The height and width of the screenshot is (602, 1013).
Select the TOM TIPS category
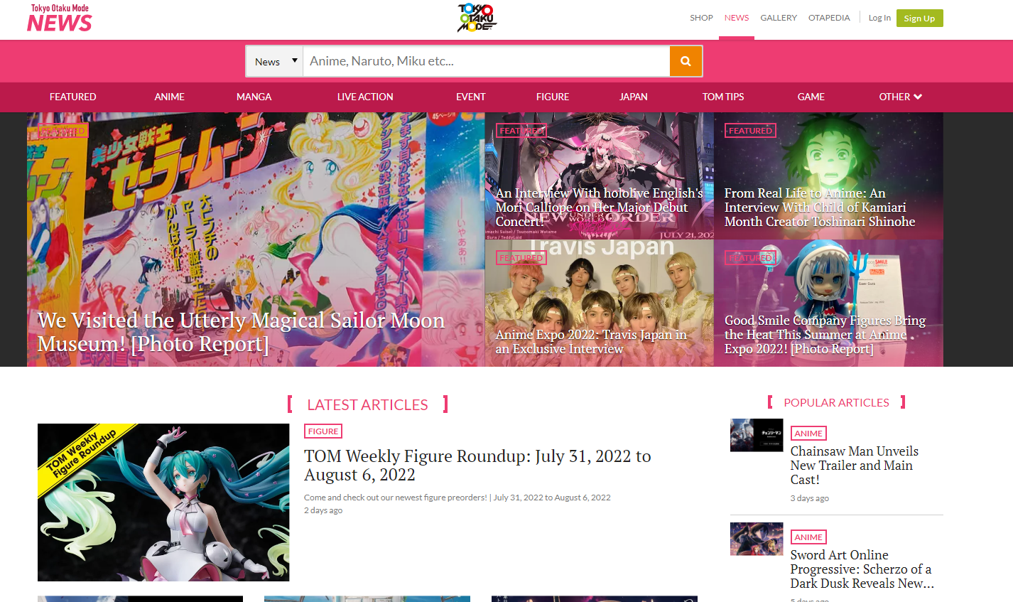[x=722, y=97]
